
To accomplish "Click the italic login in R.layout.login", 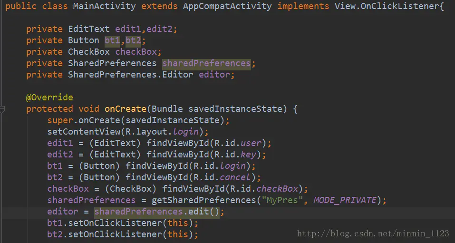I will (186, 132).
